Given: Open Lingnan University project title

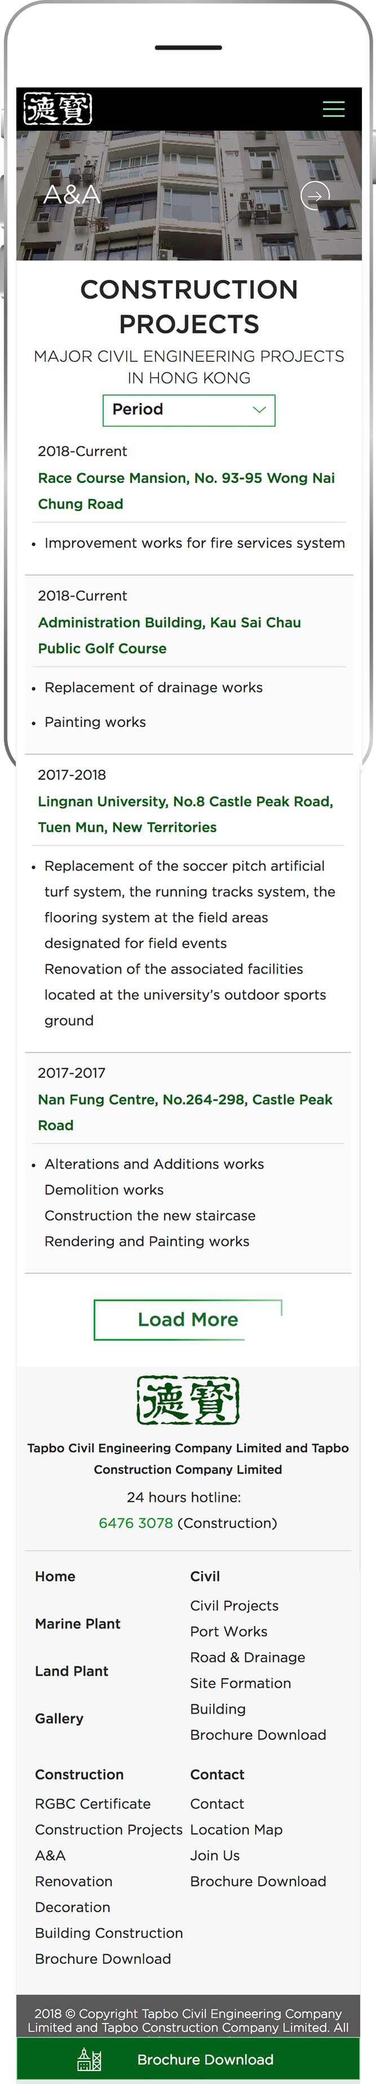Looking at the screenshot, I should click(x=185, y=814).
